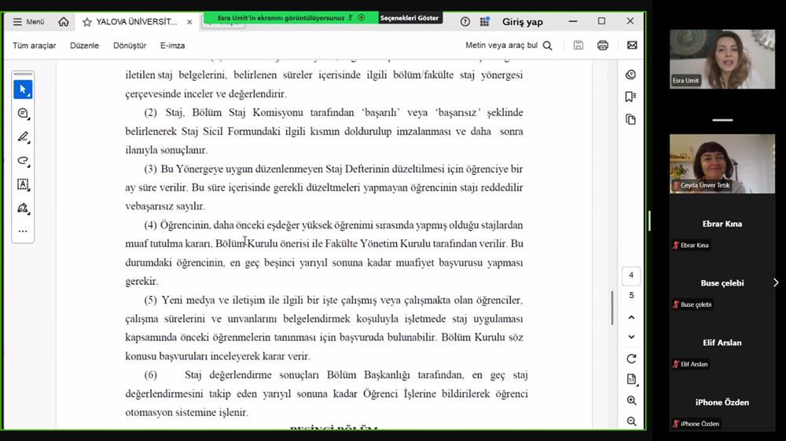Click the print icon
The width and height of the screenshot is (786, 441).
coord(603,46)
